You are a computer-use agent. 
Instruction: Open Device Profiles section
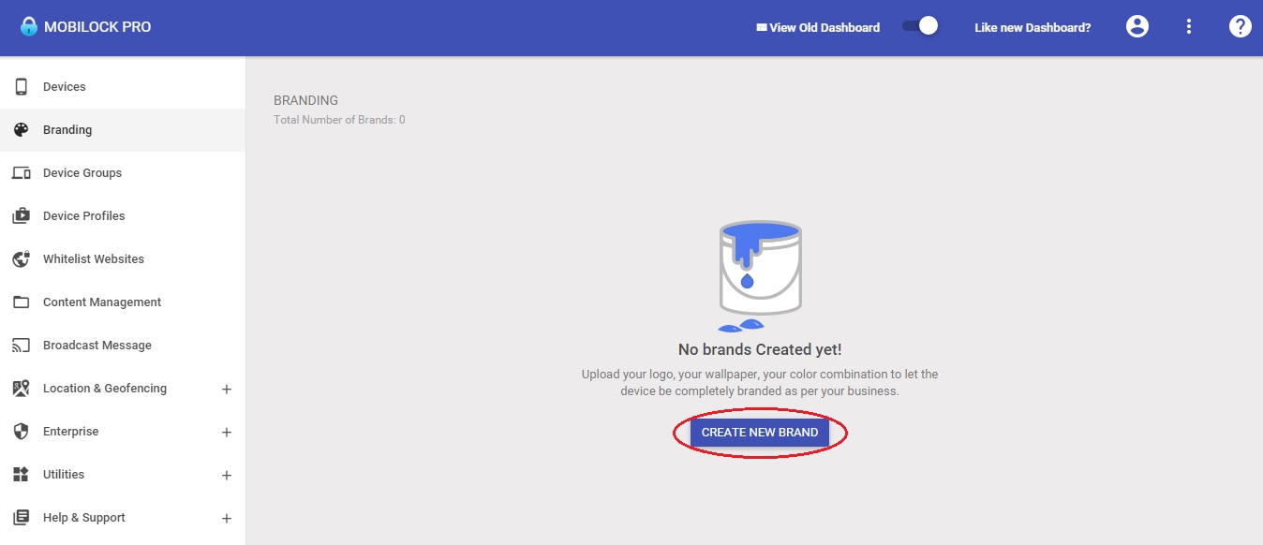pos(123,216)
